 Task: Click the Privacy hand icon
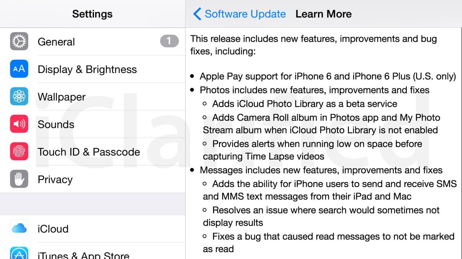coord(19,179)
